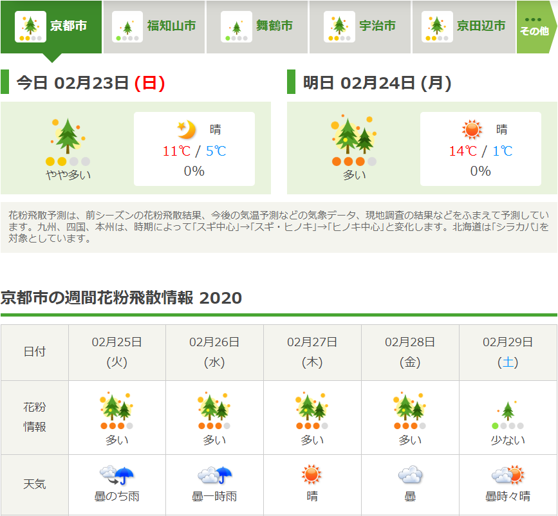Click tomorrow's low temperature 1℃

point(502,151)
